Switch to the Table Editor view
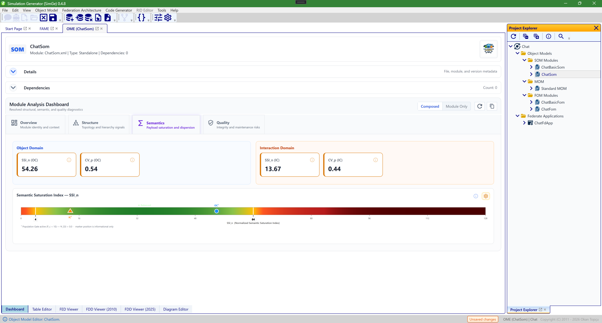The width and height of the screenshot is (602, 323). click(x=42, y=309)
